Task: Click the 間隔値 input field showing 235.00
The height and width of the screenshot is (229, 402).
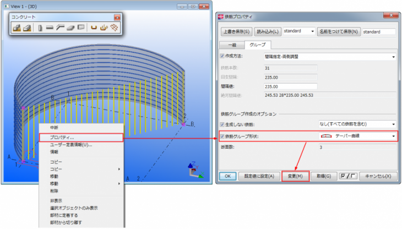Action: point(290,86)
